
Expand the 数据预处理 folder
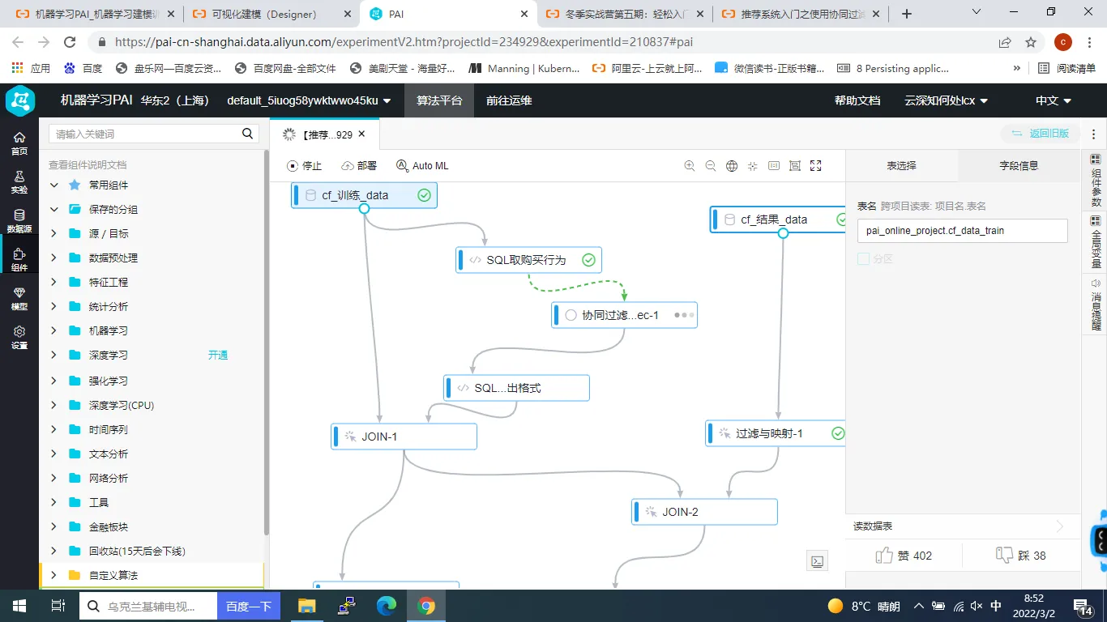pyautogui.click(x=54, y=258)
